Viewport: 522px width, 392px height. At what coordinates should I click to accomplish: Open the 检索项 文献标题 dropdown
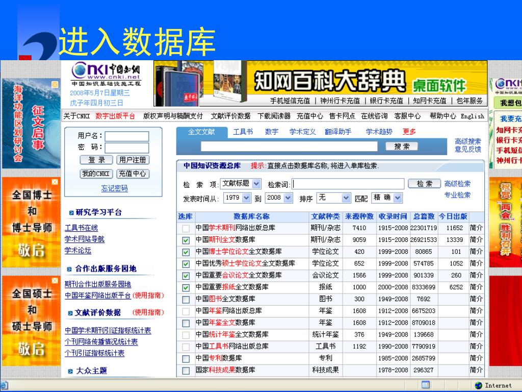tap(241, 183)
